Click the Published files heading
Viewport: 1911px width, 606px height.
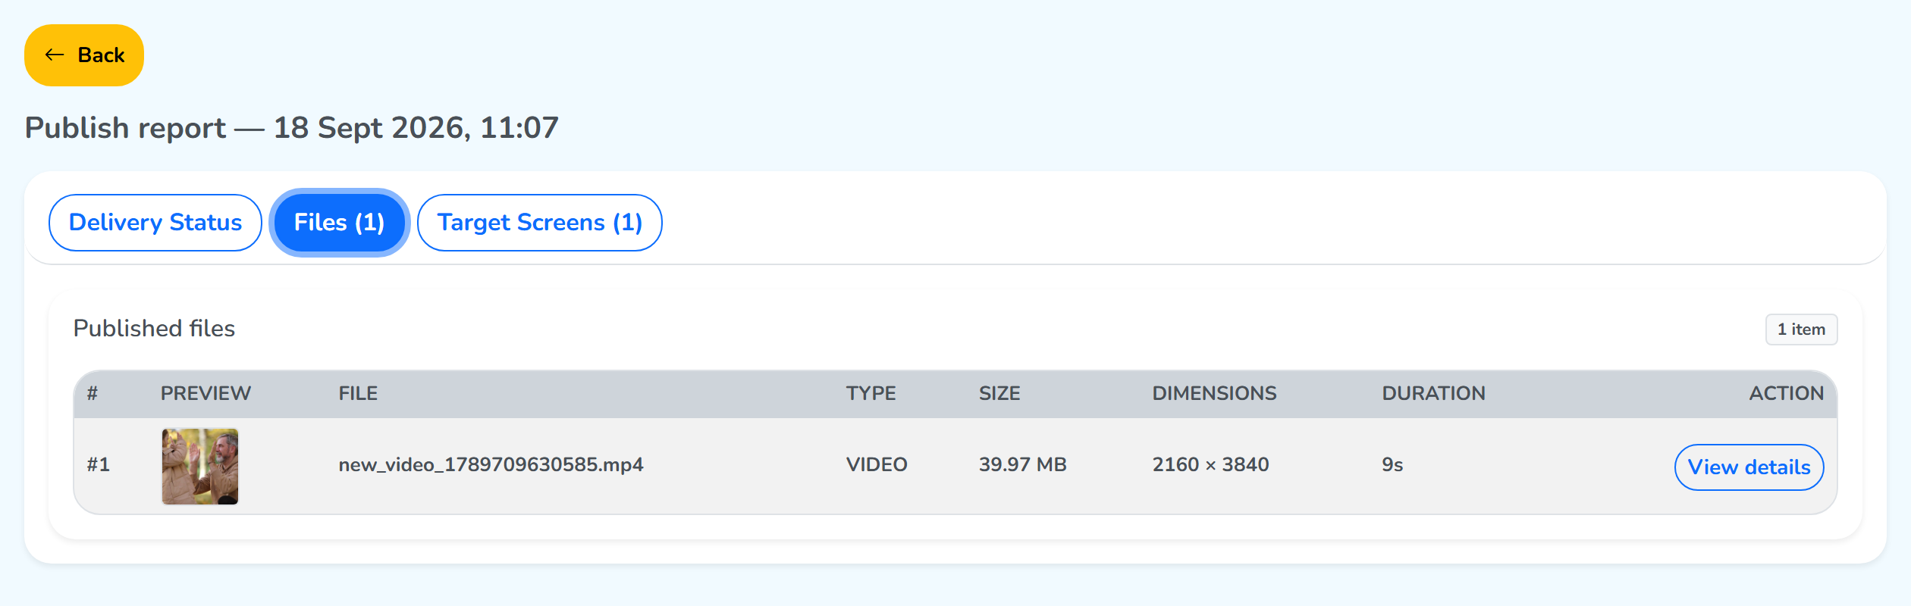click(x=154, y=328)
